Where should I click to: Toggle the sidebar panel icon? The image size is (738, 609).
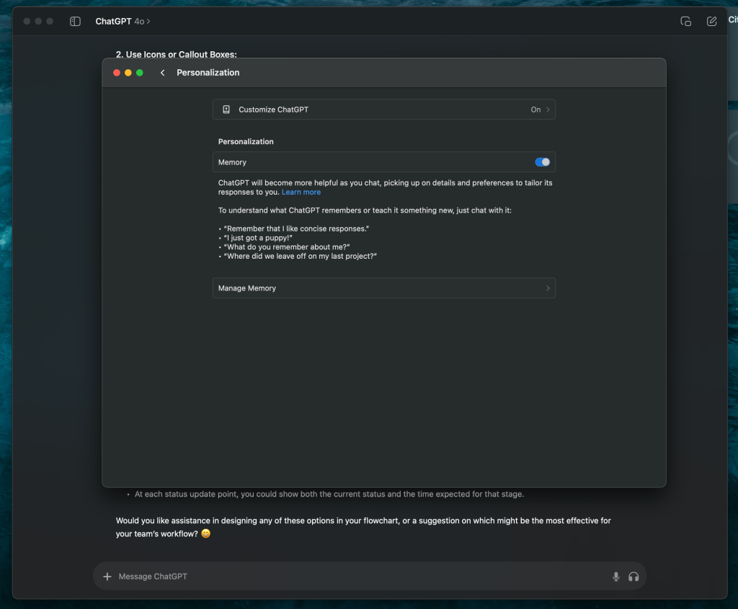[x=75, y=22]
